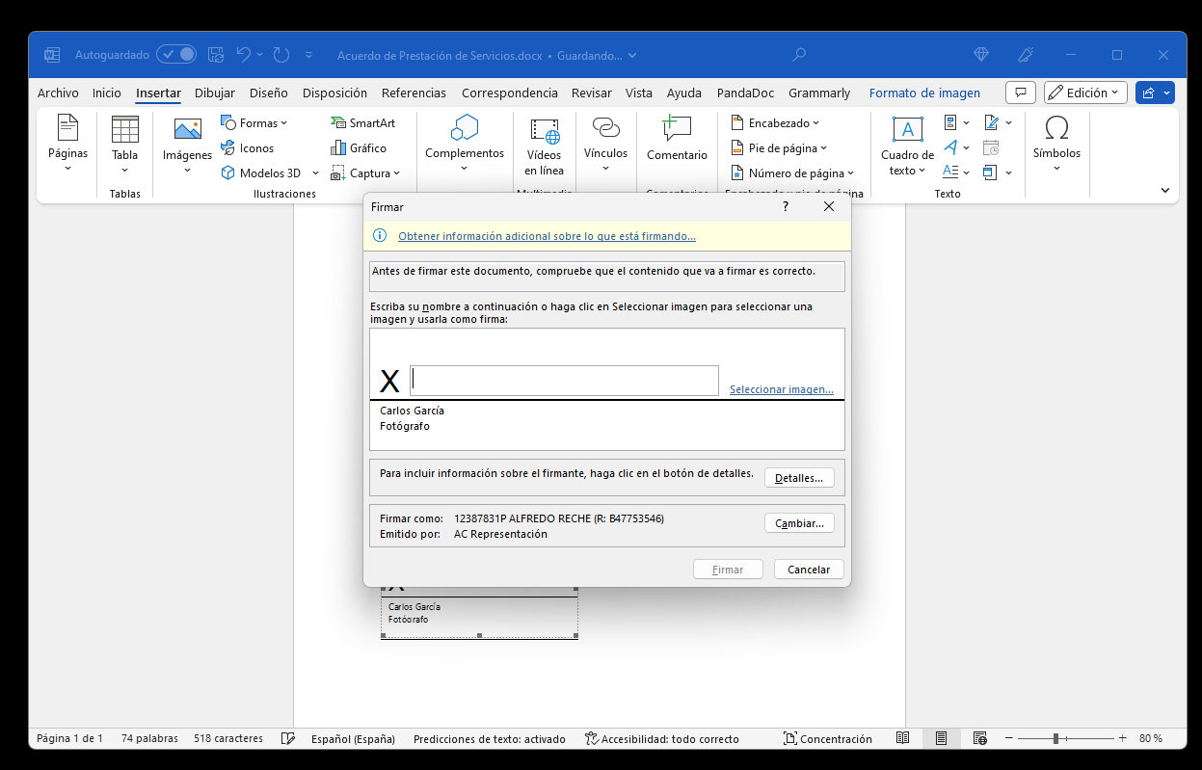Image resolution: width=1202 pixels, height=770 pixels.
Task: Switch to the Revisar tab
Action: 592,93
